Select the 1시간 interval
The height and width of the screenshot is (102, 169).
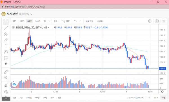(x=38, y=21)
